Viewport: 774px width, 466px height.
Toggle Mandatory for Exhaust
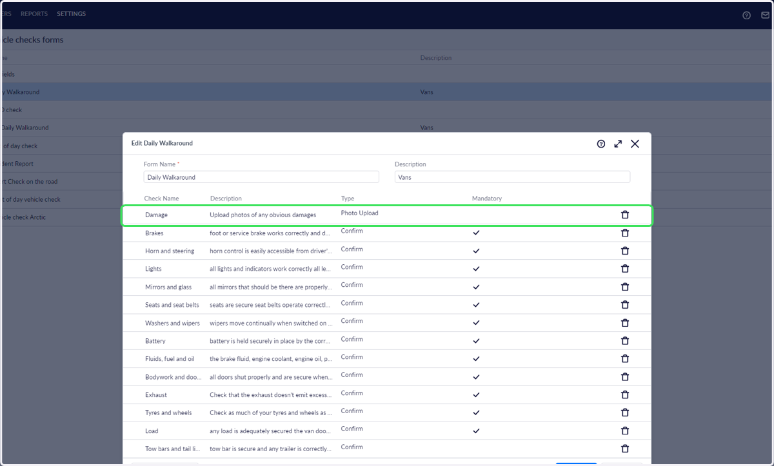click(x=476, y=394)
